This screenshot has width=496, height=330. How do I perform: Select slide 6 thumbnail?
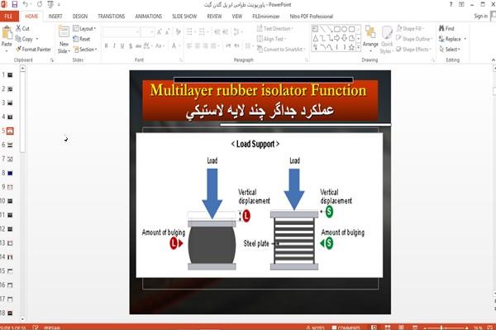[x=10, y=145]
